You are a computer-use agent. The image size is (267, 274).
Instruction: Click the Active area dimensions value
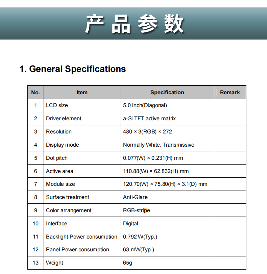[x=156, y=171]
